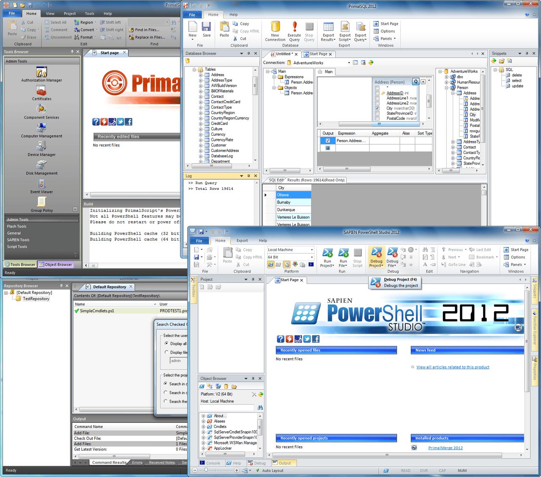Screen dimensions: 541x477
Task: Launch the Certificates admin tool
Action: (x=41, y=93)
